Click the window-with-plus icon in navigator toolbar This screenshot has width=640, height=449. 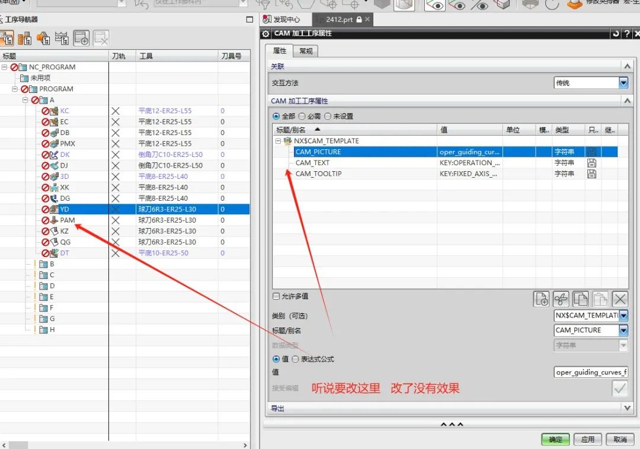(81, 39)
